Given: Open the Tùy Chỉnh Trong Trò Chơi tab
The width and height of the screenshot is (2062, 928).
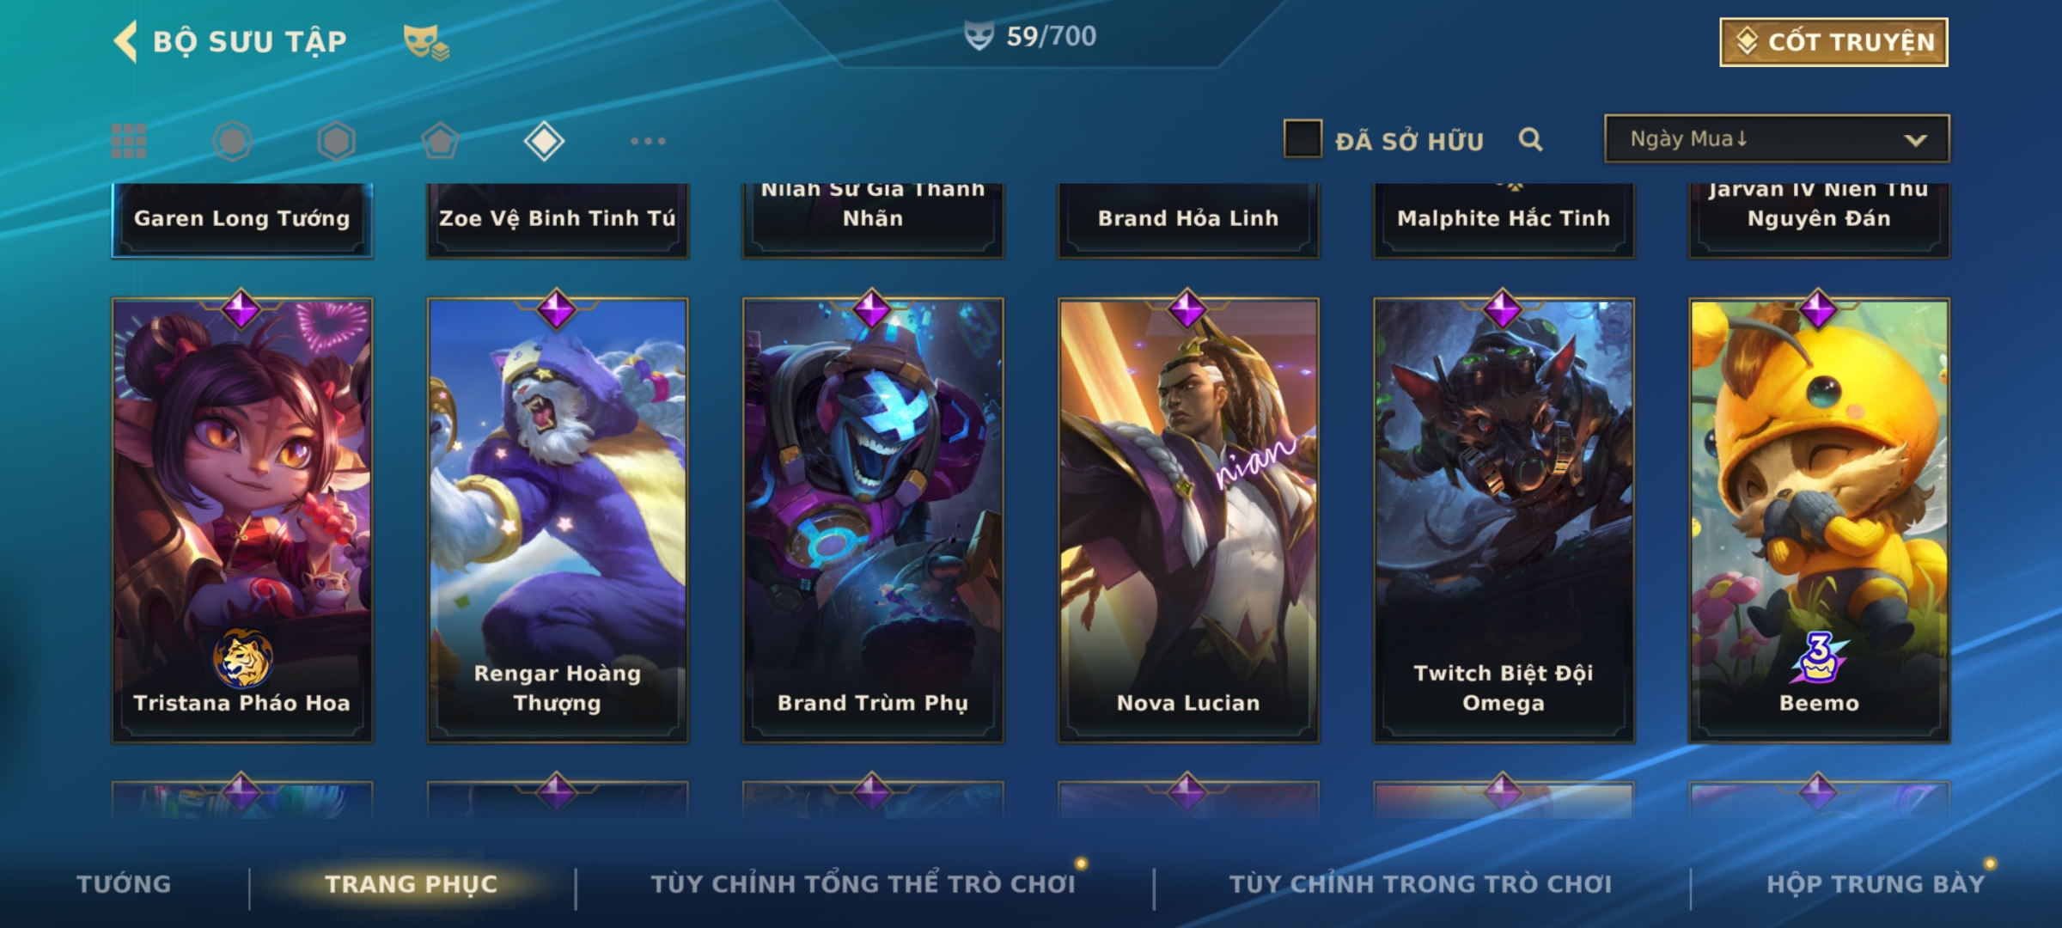Looking at the screenshot, I should pyautogui.click(x=1421, y=884).
